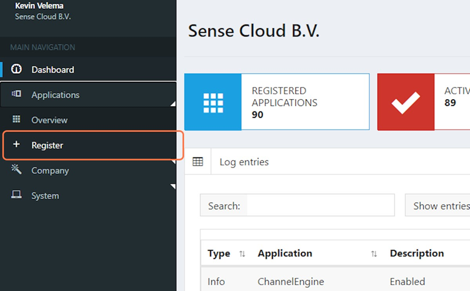Click the Company magic wand icon

16,169
